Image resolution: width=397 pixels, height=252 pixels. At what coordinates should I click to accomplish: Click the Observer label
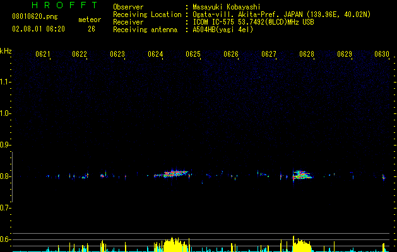click(x=128, y=7)
